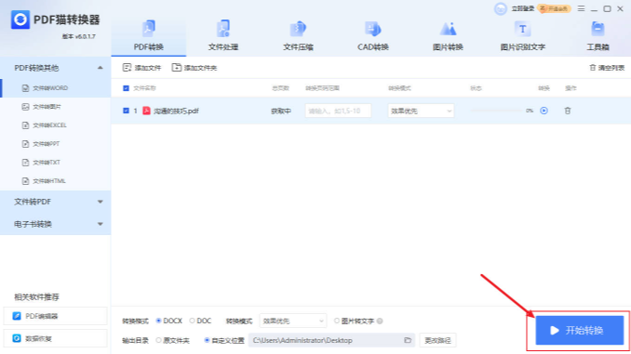Click the 添加文件夹 button
631x354 pixels.
click(x=195, y=68)
